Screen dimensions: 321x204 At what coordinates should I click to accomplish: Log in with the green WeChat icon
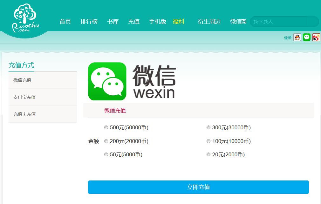(306, 37)
